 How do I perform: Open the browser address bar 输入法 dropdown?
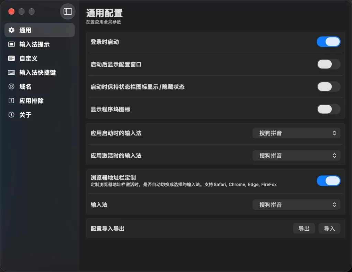[x=296, y=205]
